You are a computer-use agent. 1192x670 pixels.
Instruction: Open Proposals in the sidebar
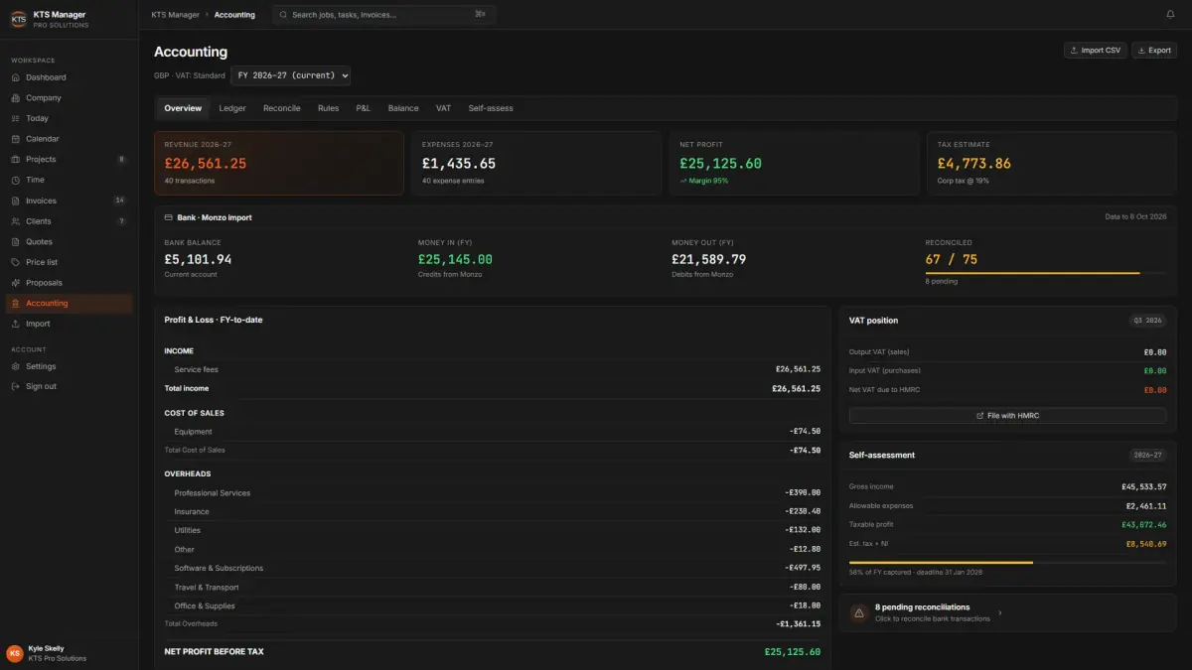point(69,283)
